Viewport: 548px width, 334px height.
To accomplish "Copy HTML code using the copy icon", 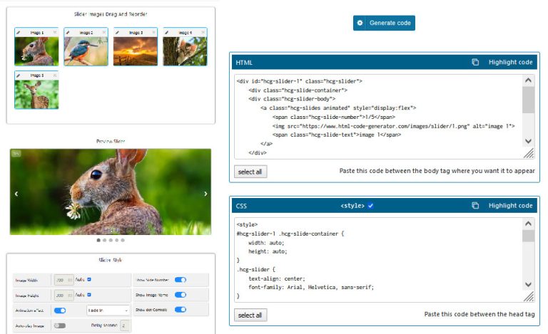I will (x=475, y=62).
